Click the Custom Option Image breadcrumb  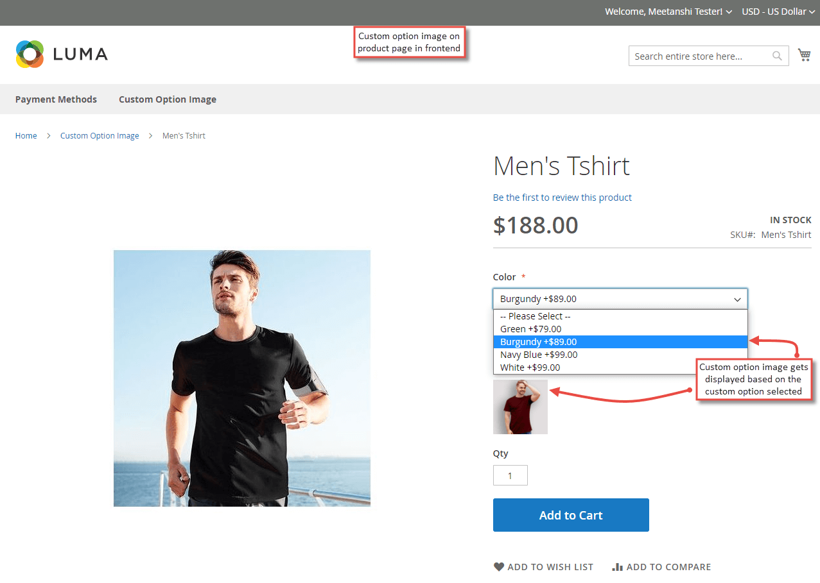coord(100,135)
